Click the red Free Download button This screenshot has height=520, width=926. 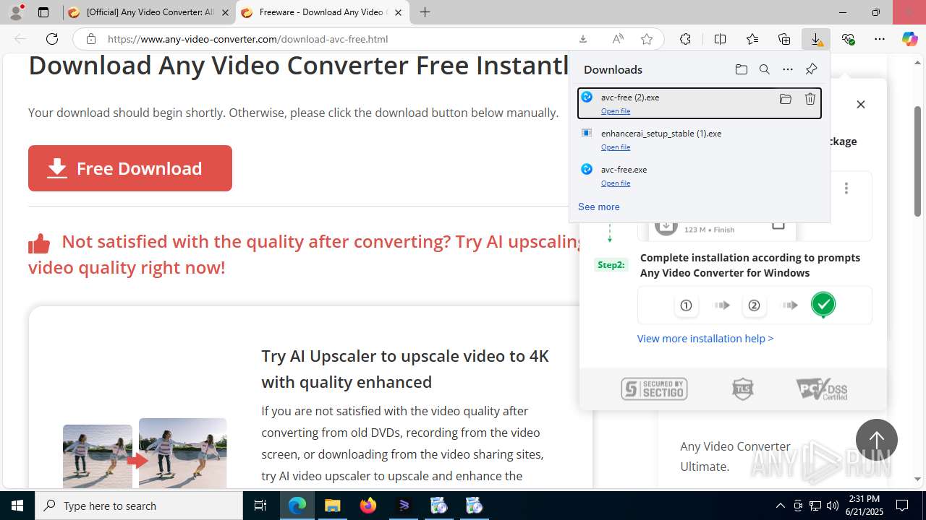pyautogui.click(x=130, y=168)
